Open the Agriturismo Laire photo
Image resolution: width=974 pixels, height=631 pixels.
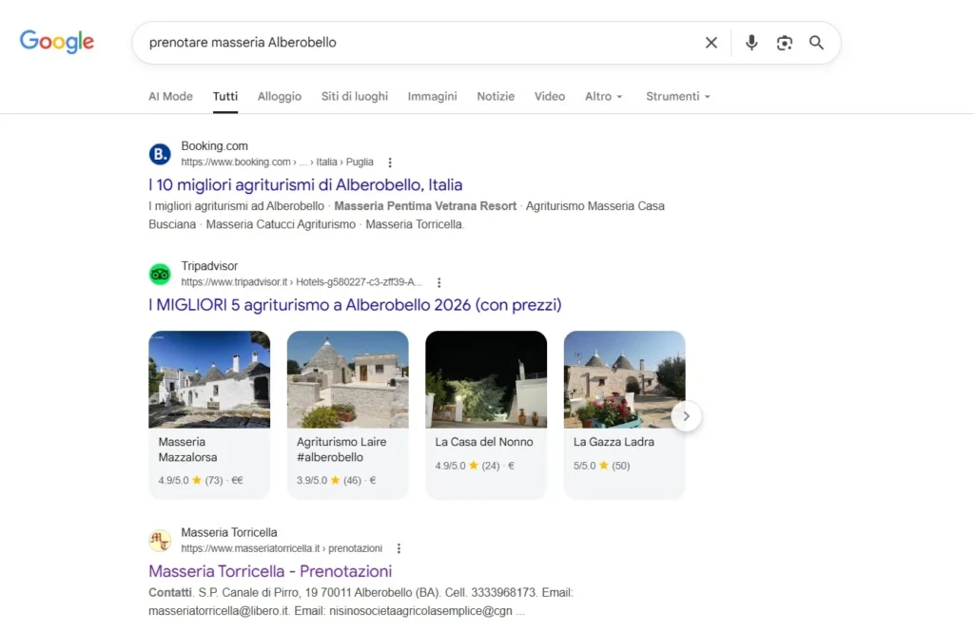click(x=348, y=379)
